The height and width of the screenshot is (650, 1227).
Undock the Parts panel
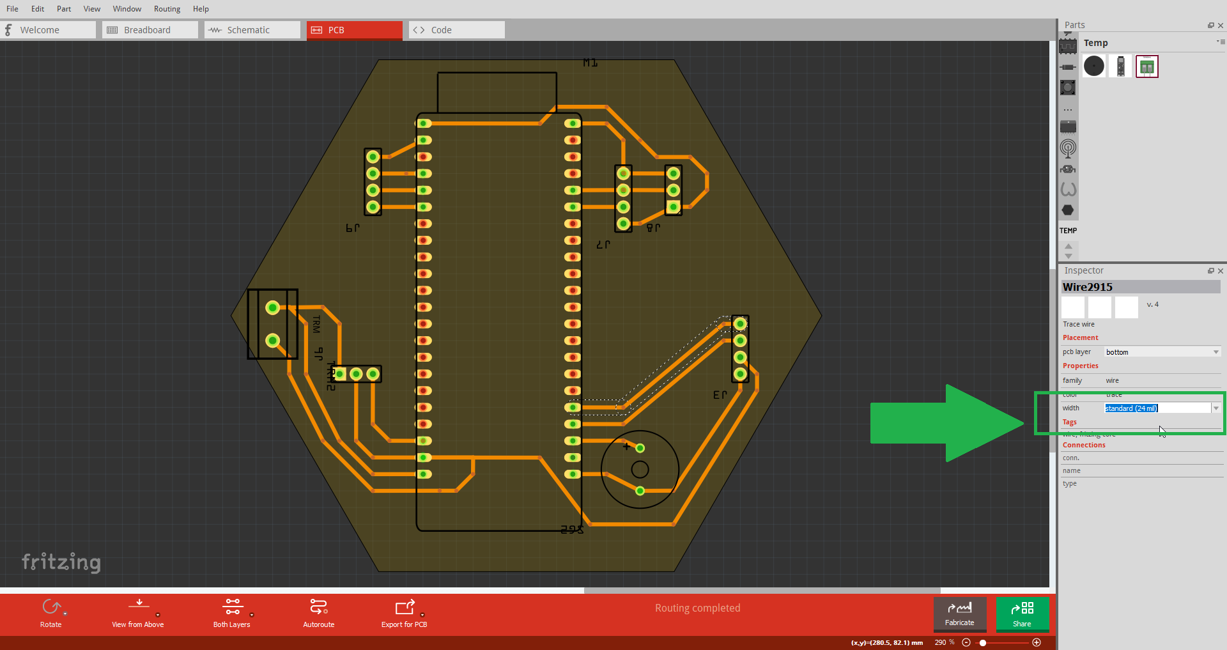pyautogui.click(x=1210, y=26)
